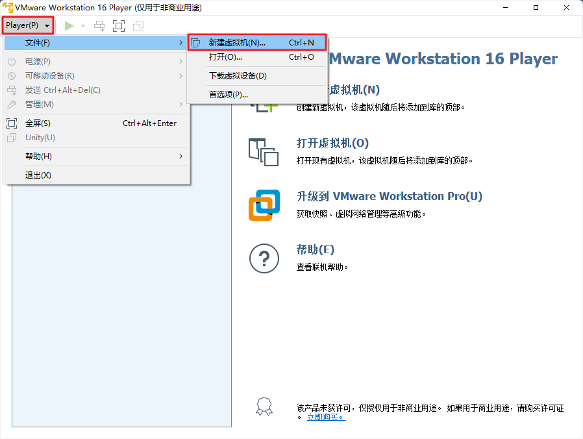Click the 立即购买 purchase link
The width and height of the screenshot is (583, 439).
click(x=326, y=418)
